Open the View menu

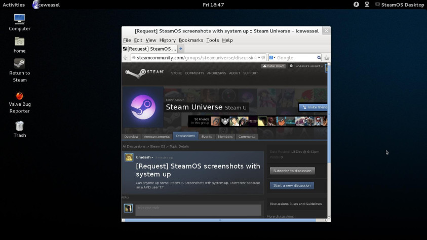[150, 41]
